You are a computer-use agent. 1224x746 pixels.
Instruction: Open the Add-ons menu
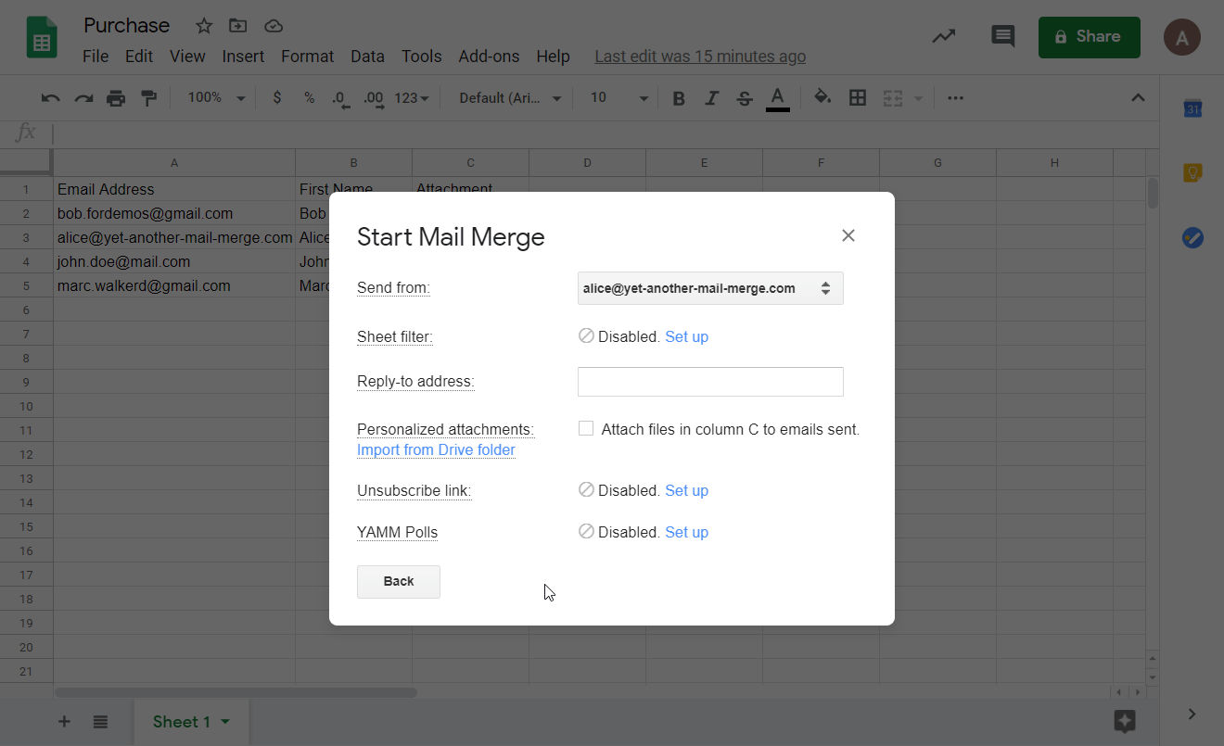tap(489, 57)
